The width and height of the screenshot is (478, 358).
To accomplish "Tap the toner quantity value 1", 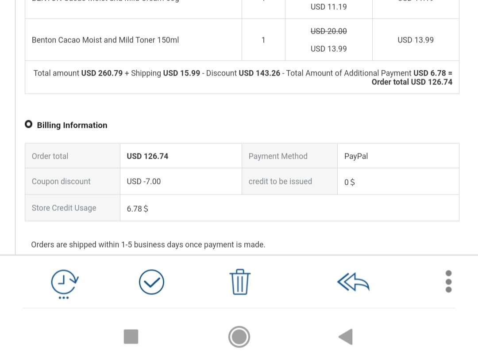I will 263,40.
